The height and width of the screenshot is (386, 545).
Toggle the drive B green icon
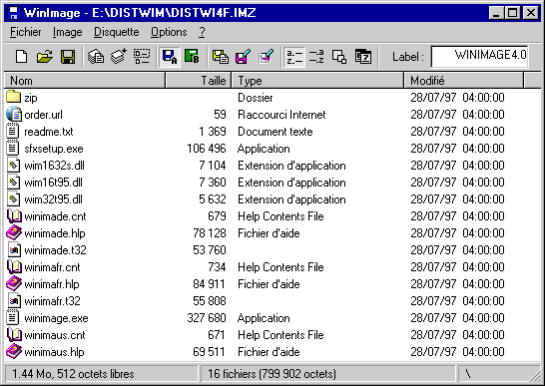coord(192,56)
